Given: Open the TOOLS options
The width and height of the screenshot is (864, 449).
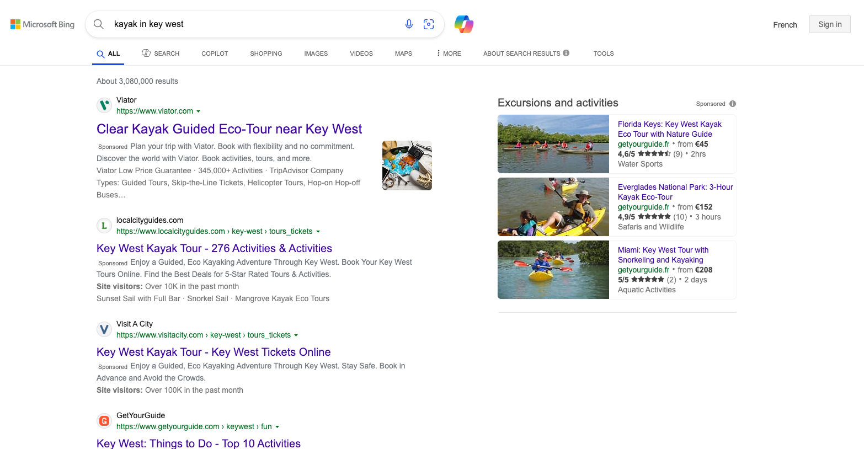Looking at the screenshot, I should pos(604,54).
